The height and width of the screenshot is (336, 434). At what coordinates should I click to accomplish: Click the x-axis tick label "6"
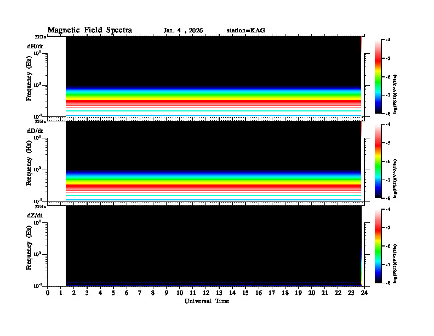tap(127, 293)
